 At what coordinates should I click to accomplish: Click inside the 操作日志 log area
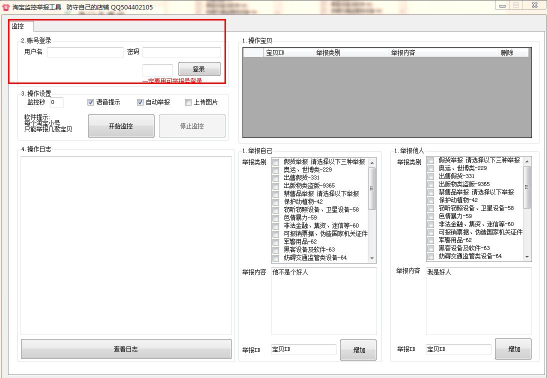tap(126, 245)
